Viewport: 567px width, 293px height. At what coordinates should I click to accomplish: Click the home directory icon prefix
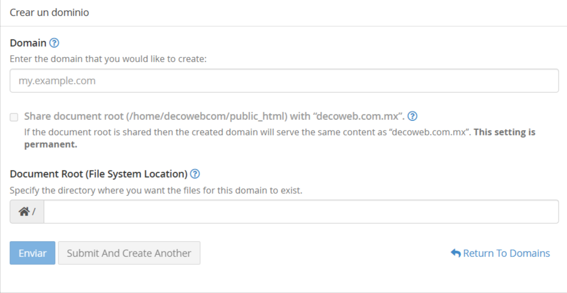(x=23, y=211)
